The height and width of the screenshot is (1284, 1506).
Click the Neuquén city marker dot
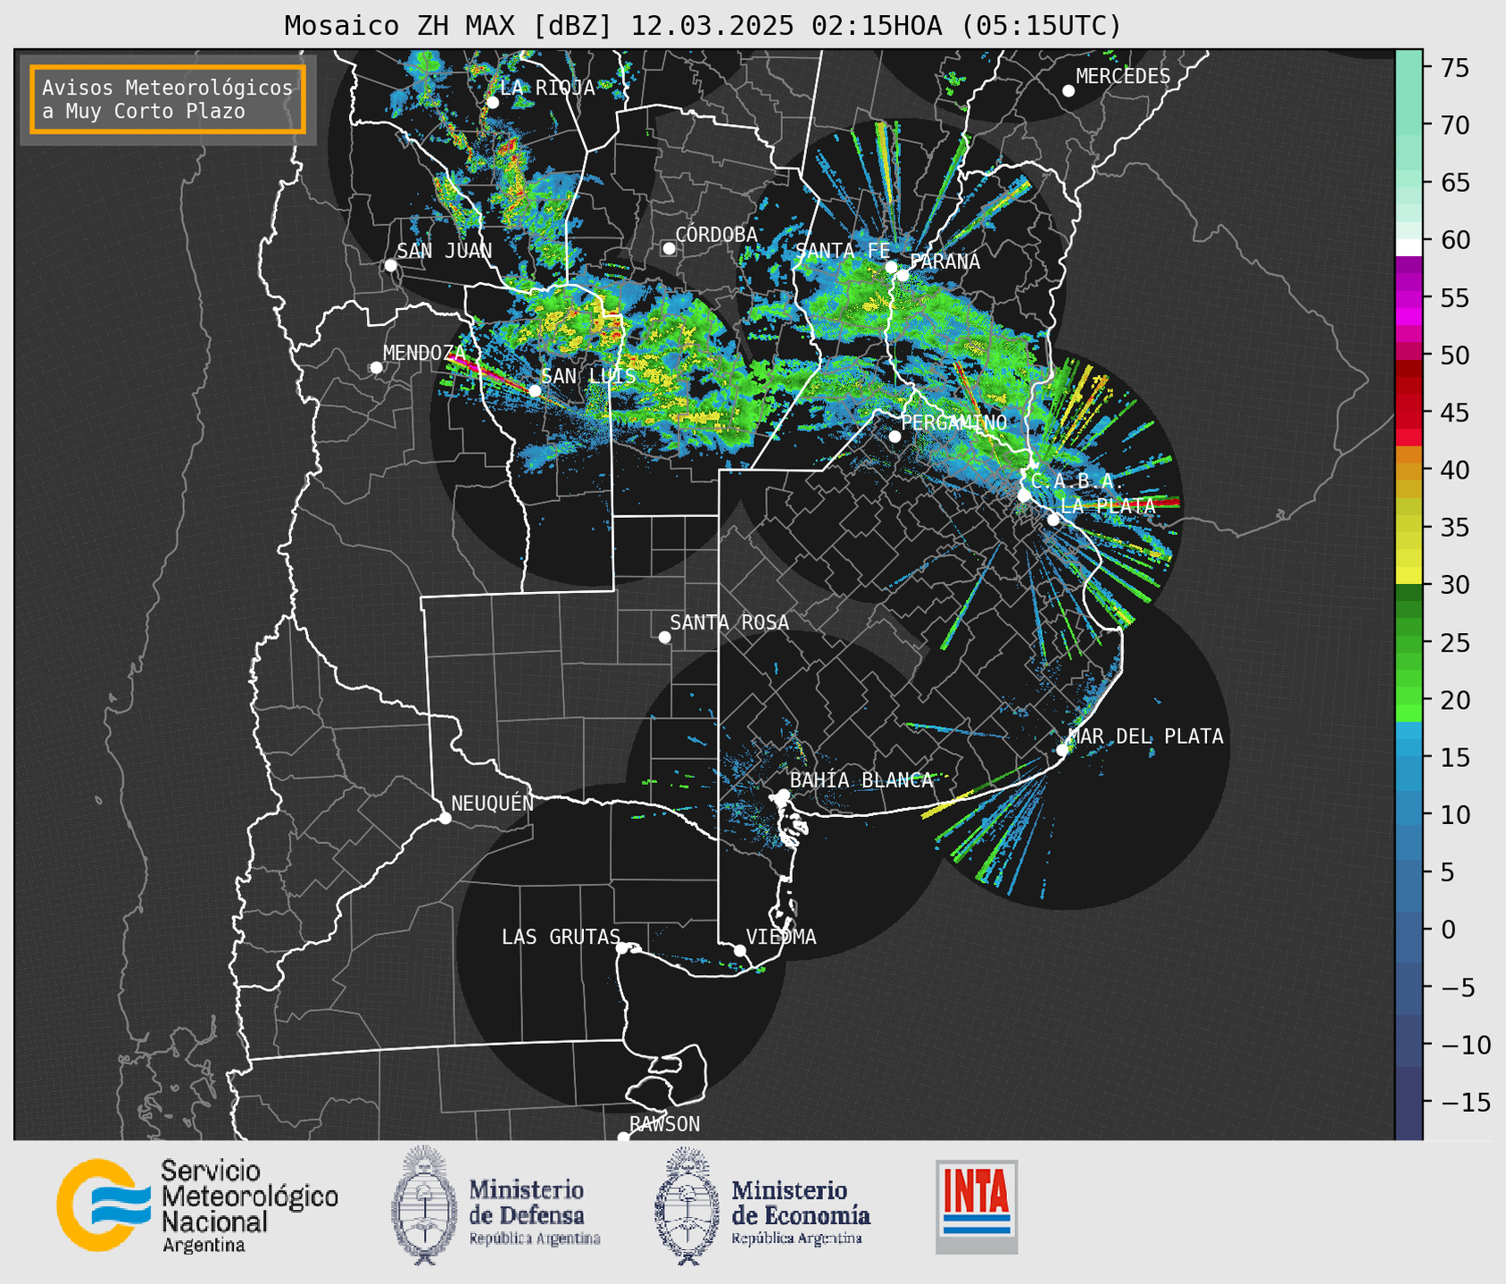click(x=445, y=818)
